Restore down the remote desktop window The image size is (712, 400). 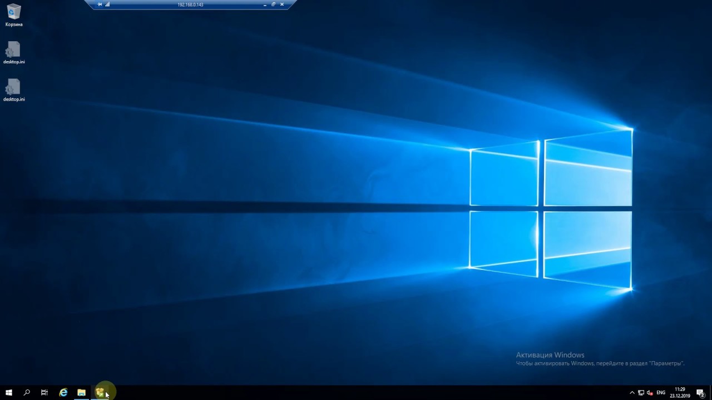click(273, 4)
